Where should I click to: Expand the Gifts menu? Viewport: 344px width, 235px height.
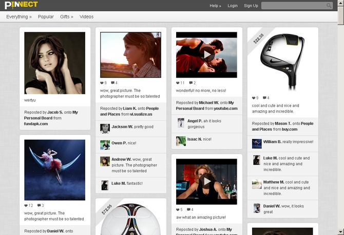pos(67,16)
